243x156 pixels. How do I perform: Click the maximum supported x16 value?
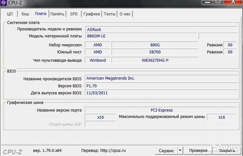(x=222, y=117)
